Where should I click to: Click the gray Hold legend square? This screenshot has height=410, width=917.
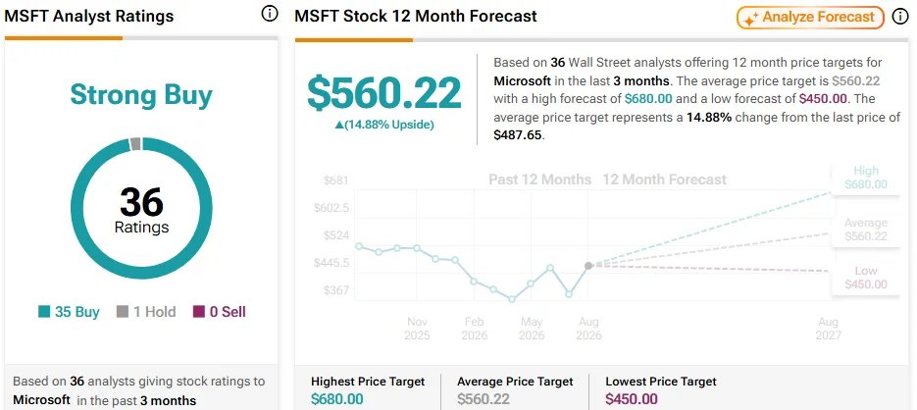pos(123,312)
